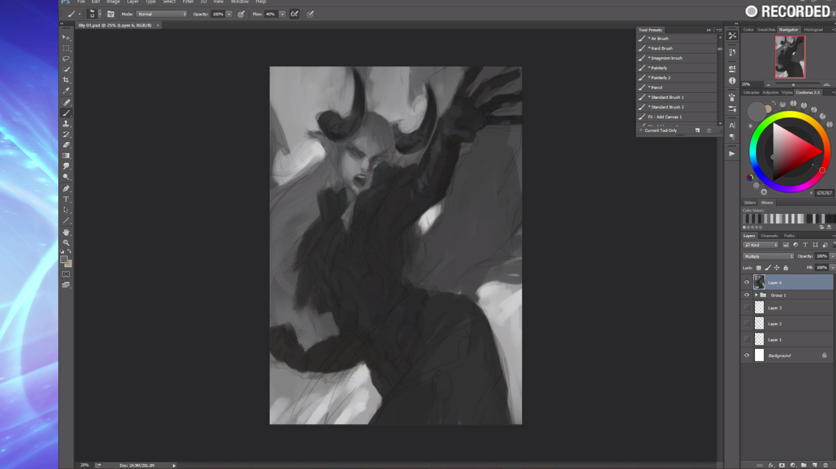The height and width of the screenshot is (469, 836).
Task: Open the brush Mode dropdown set to Normal
Action: point(162,14)
